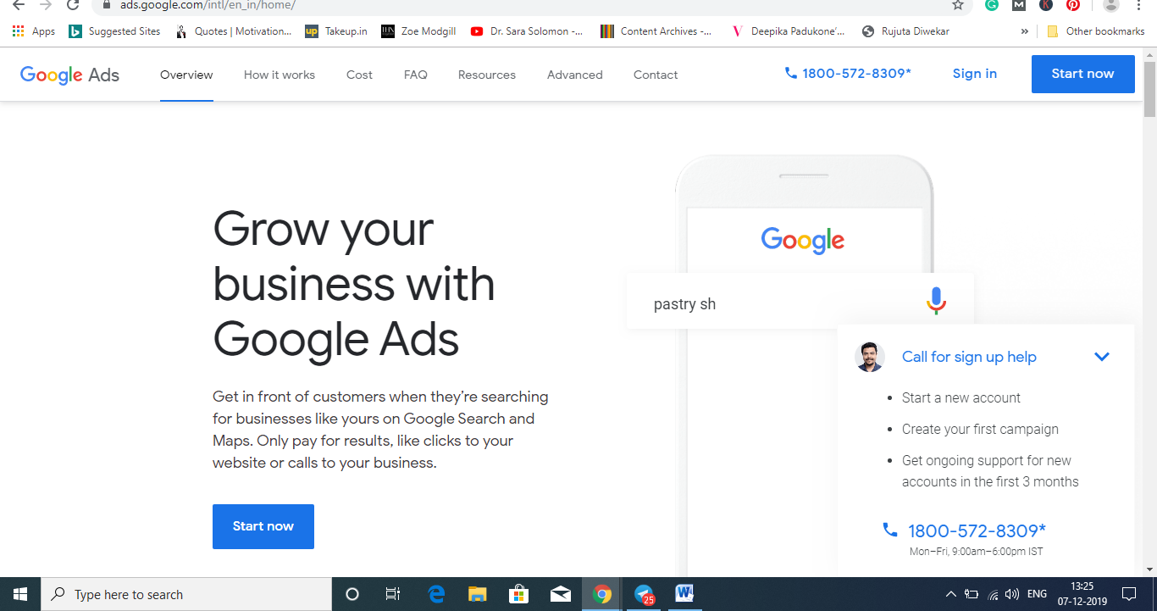Open the Quotes | Motivation bookmark
This screenshot has height=611, width=1157.
[x=232, y=31]
